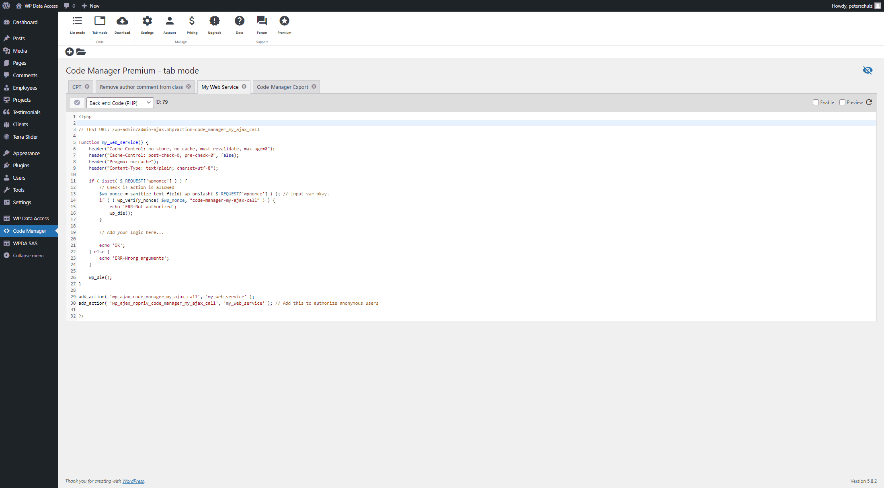Click the save checkmark icon

(x=77, y=103)
